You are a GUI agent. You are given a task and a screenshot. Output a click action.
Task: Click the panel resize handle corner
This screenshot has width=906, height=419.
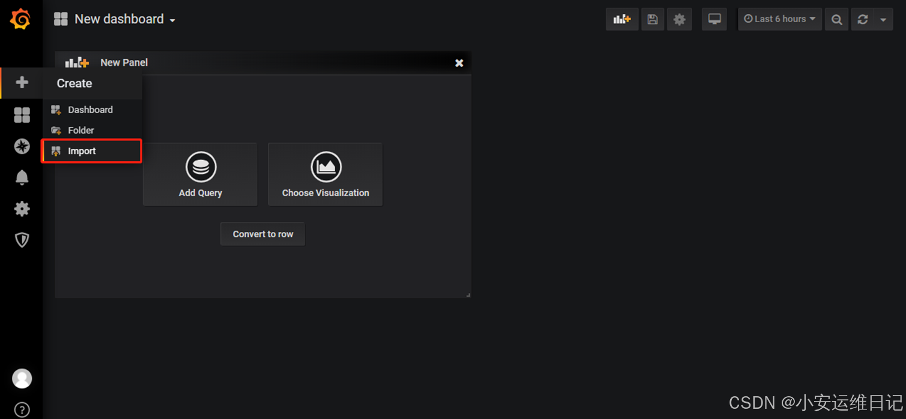click(468, 295)
